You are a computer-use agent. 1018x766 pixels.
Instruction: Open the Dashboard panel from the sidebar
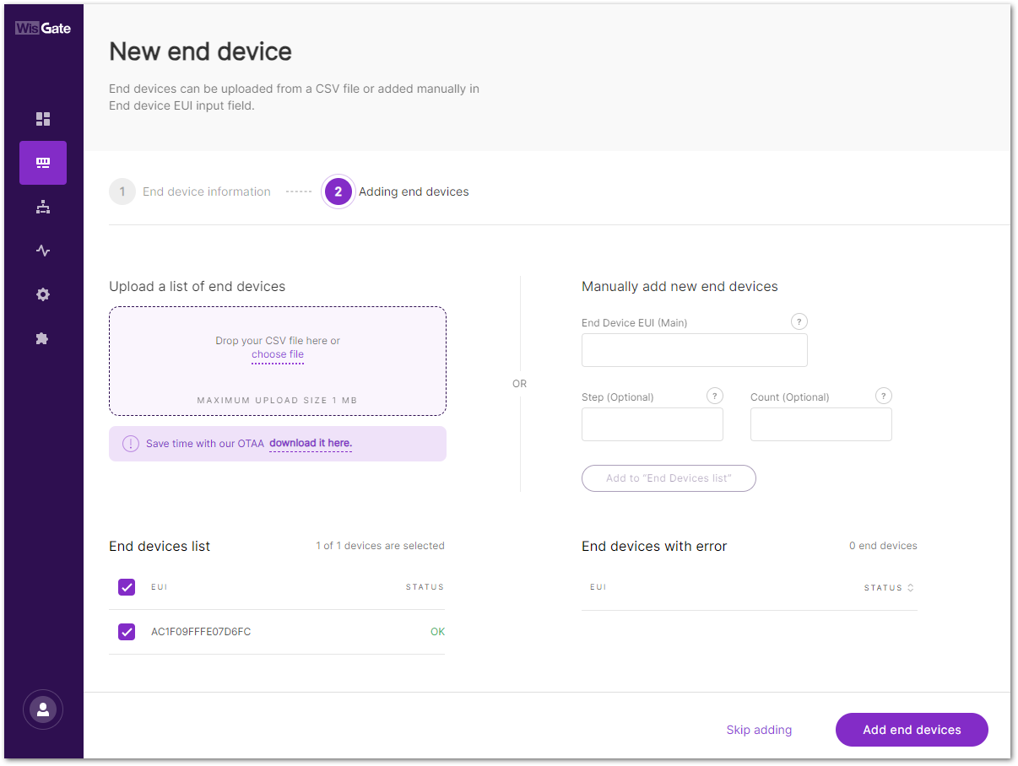coord(42,119)
